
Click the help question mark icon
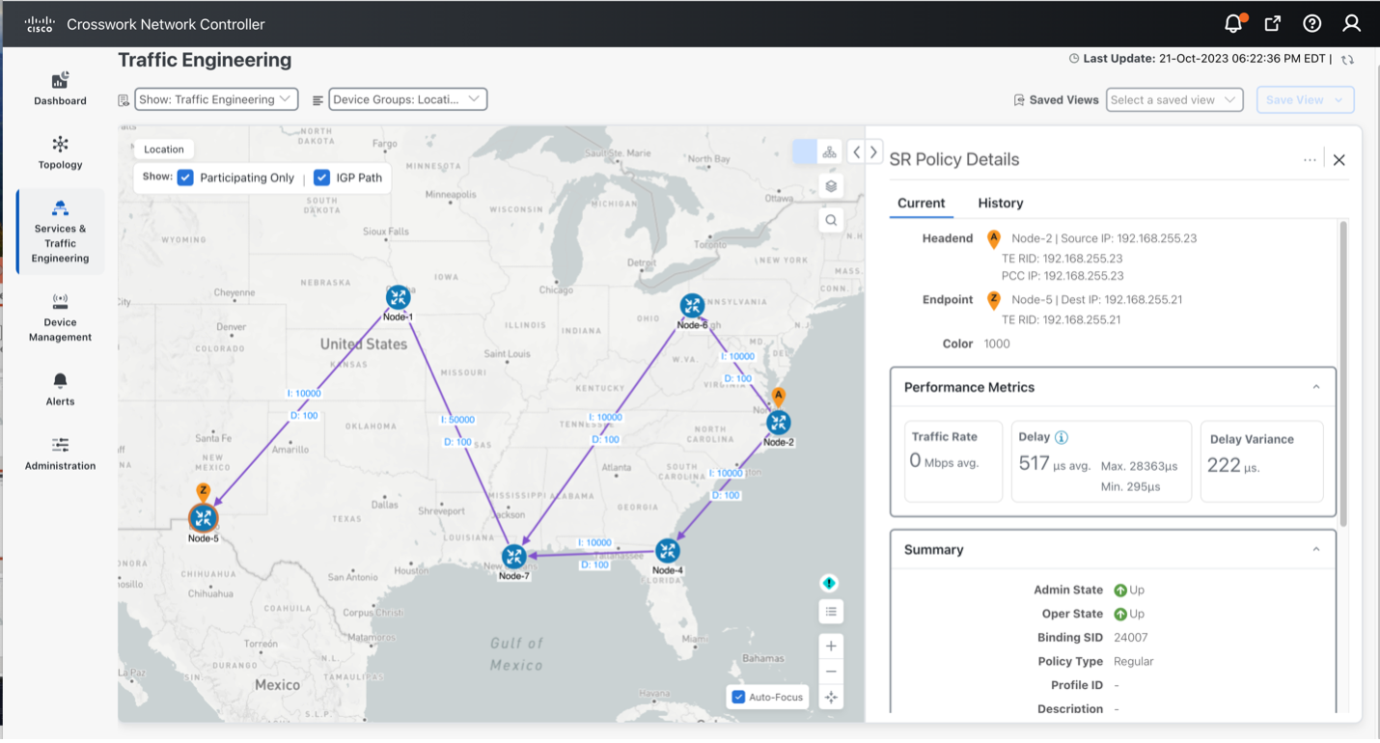[x=1311, y=22]
